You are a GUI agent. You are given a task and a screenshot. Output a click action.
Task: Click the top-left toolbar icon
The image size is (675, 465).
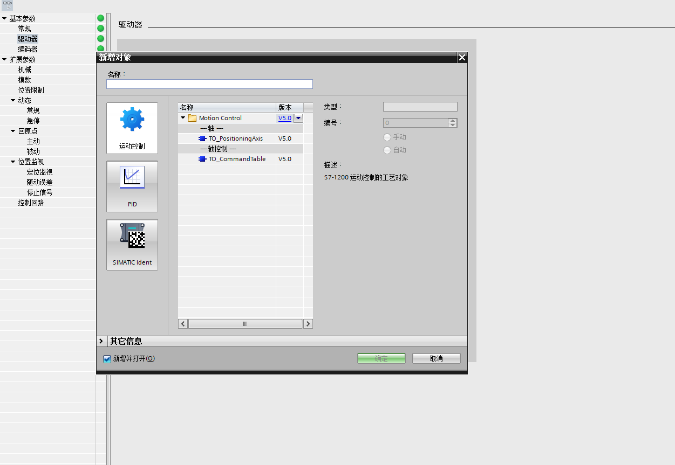(8, 5)
